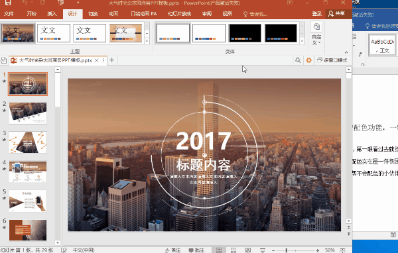This screenshot has width=398, height=253.
Task: Click the spell check icon in status bar
Action: (x=64, y=250)
